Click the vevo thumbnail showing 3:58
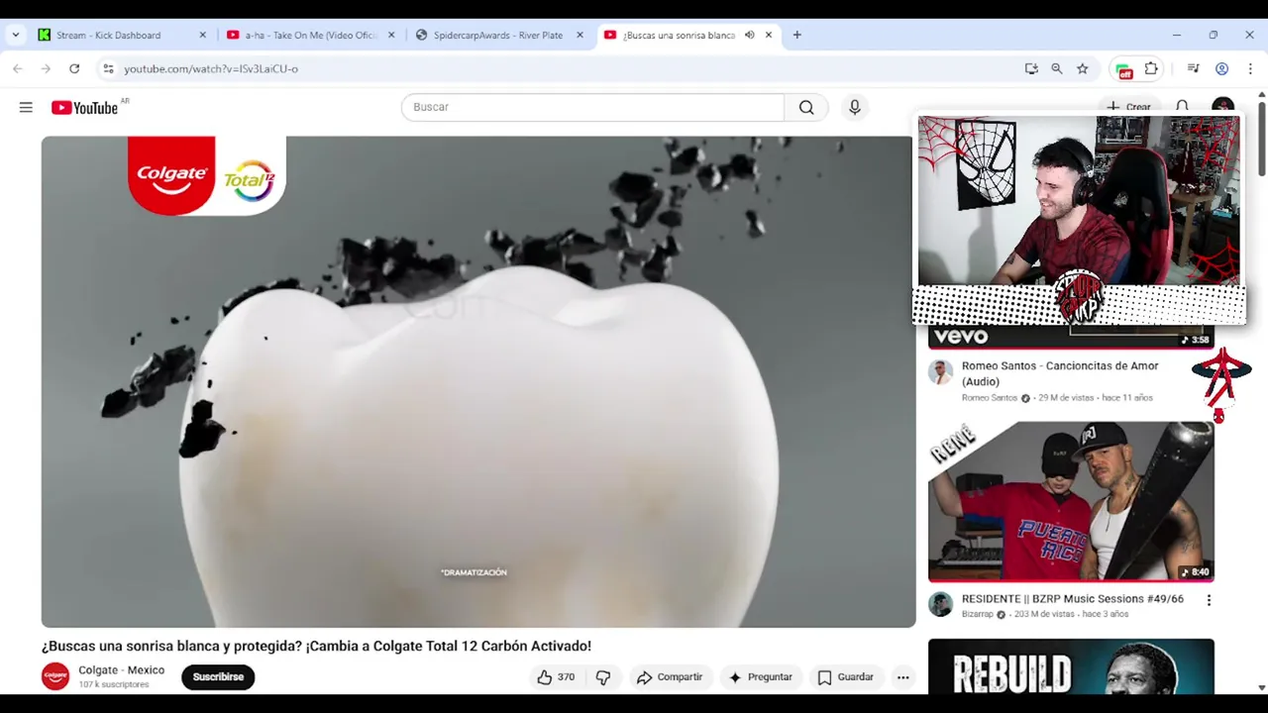 [x=1071, y=337]
